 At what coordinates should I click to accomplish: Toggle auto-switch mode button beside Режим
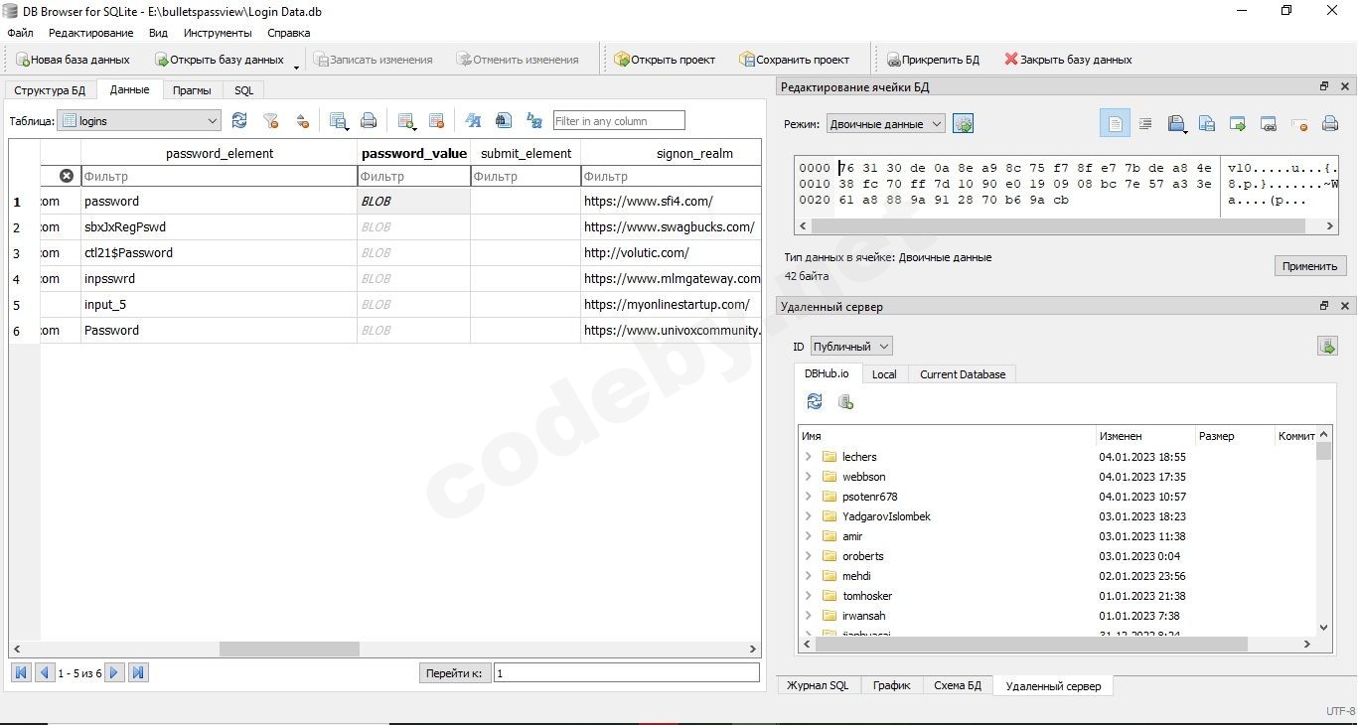click(963, 124)
